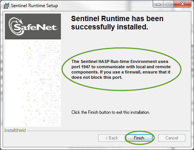194x150 pixels.
Task: Click the InstallShield label
Action: pyautogui.click(x=15, y=130)
